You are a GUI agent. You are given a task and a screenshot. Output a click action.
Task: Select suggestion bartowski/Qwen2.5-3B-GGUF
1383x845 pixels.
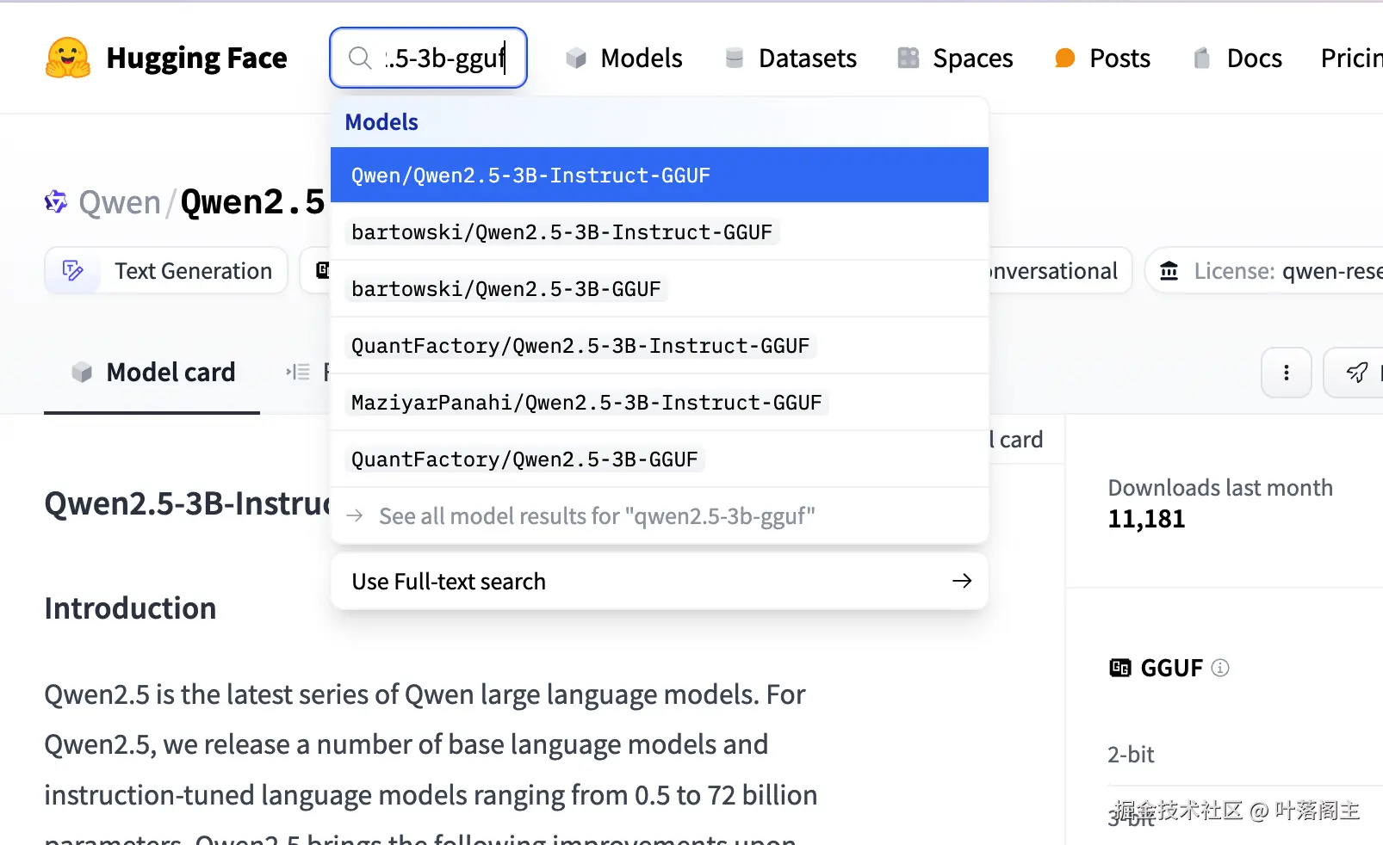[x=505, y=288]
